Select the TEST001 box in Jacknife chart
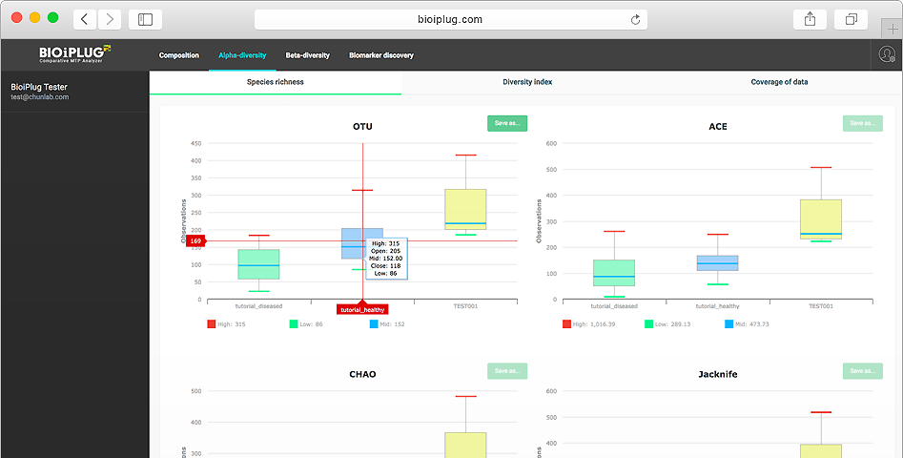The height and width of the screenshot is (458, 903). click(x=821, y=450)
